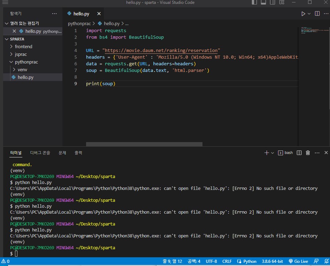Split editor right icon
This screenshot has height=266, width=330.
pos(317,14)
